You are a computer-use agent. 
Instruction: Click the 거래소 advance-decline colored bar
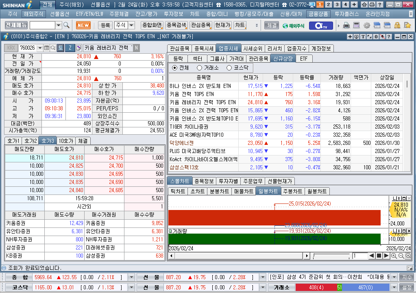pyautogui.click(x=342, y=287)
